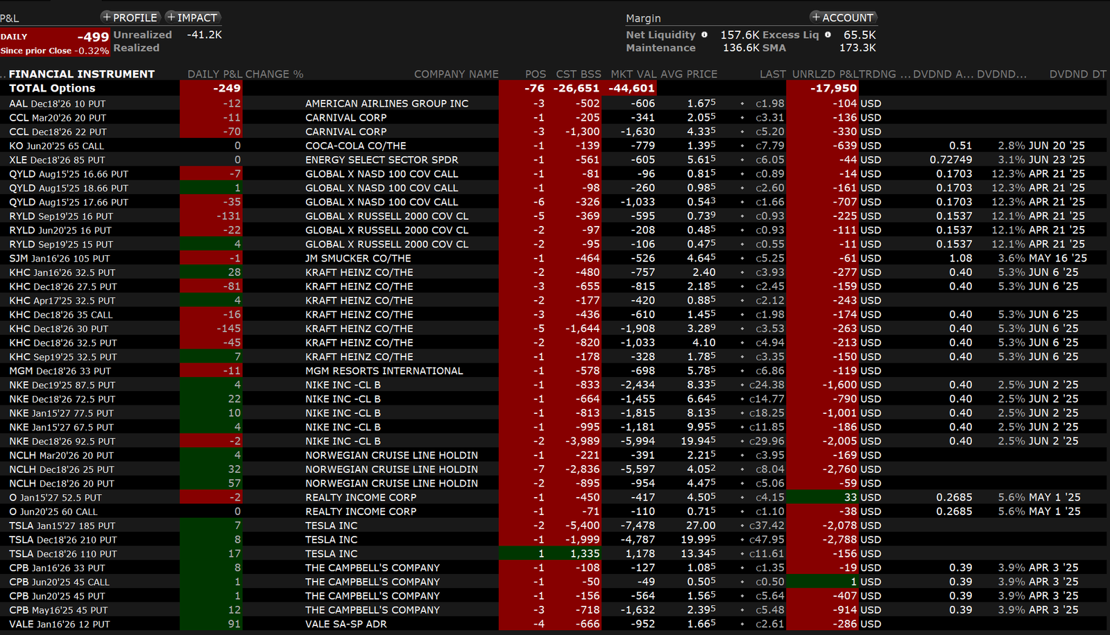Select the VALE Jan16'26 12 PUT row
This screenshot has height=635, width=1110.
click(x=60, y=624)
